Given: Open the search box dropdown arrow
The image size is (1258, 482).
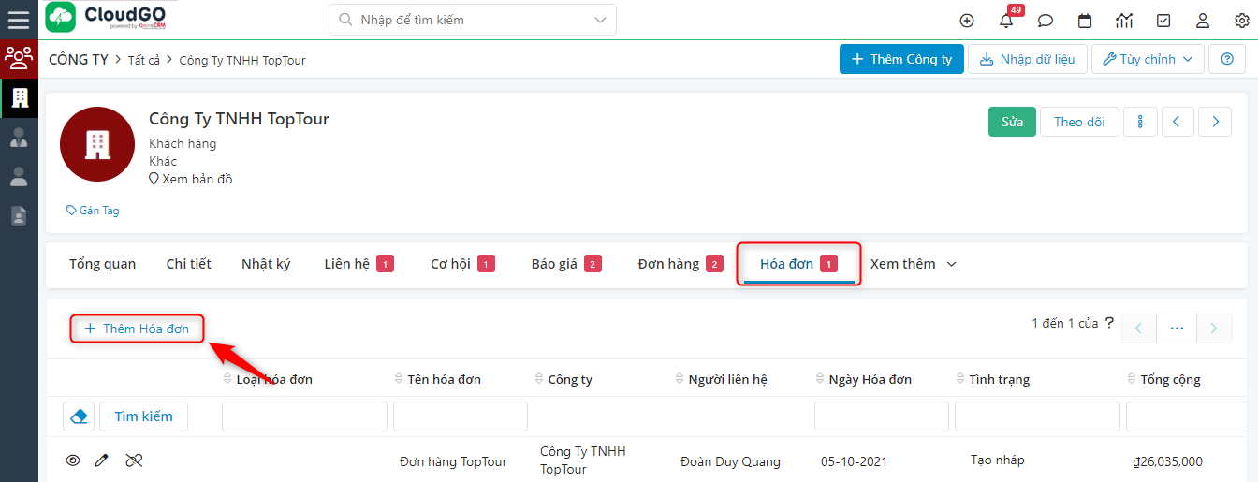Looking at the screenshot, I should point(600,20).
